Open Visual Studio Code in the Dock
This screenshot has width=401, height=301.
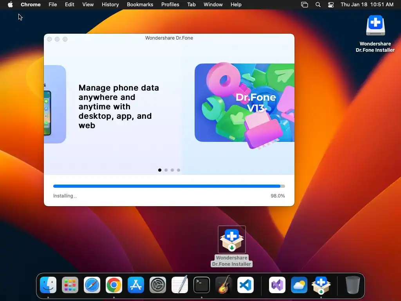pos(246,285)
